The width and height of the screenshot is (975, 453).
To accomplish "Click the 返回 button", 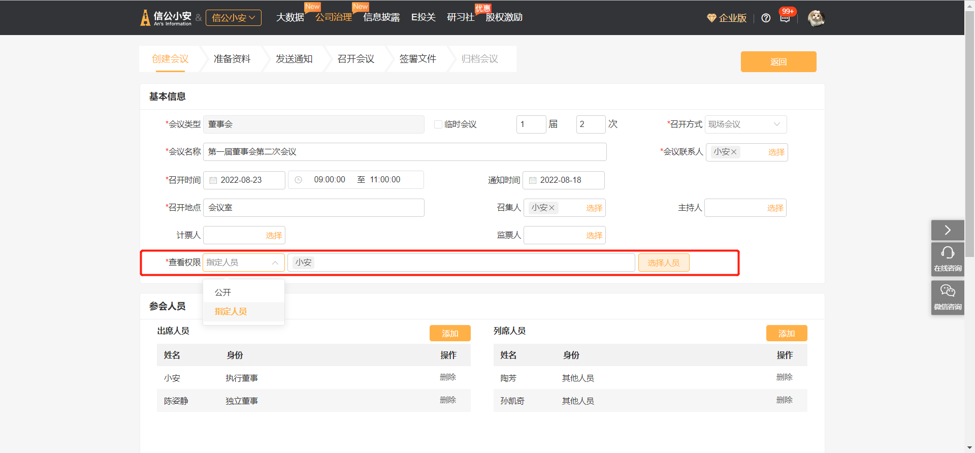I will [x=778, y=62].
